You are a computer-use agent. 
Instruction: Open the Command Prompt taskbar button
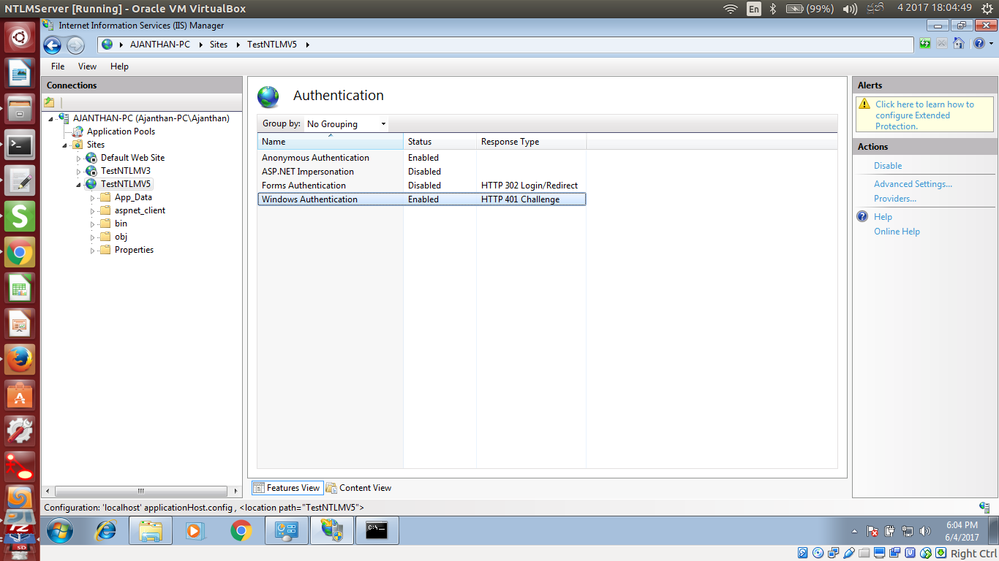(377, 531)
